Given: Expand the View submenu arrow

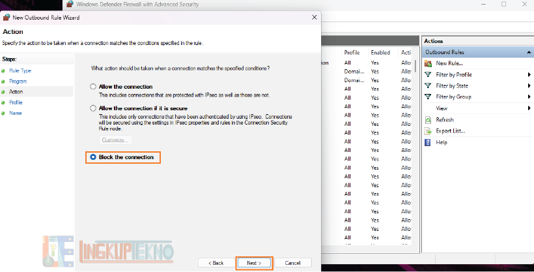Looking at the screenshot, I should (x=529, y=108).
